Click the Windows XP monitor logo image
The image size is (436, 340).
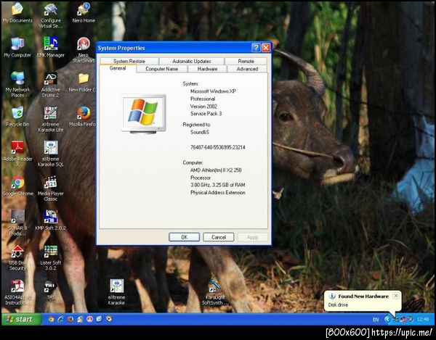click(x=143, y=114)
